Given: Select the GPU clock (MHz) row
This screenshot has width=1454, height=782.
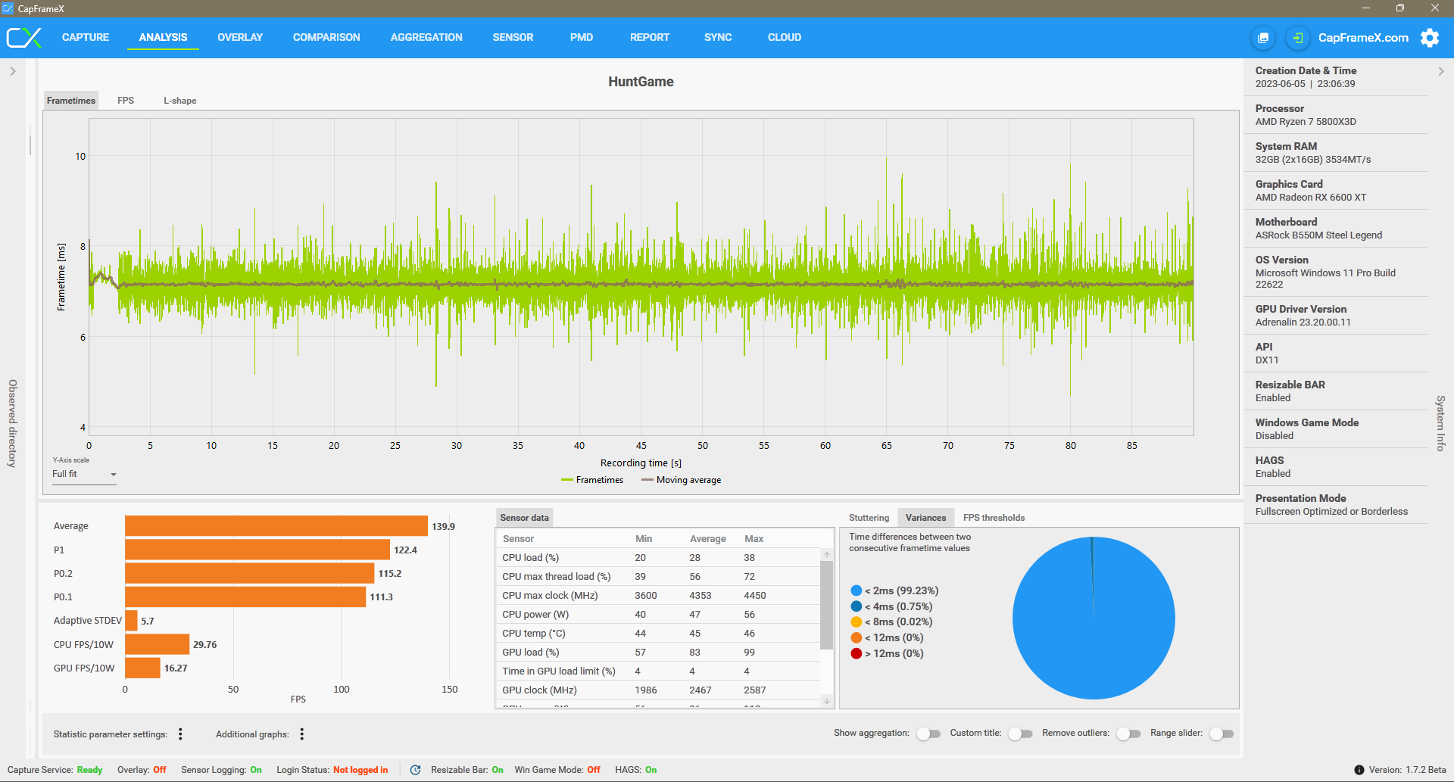Looking at the screenshot, I should (x=658, y=690).
